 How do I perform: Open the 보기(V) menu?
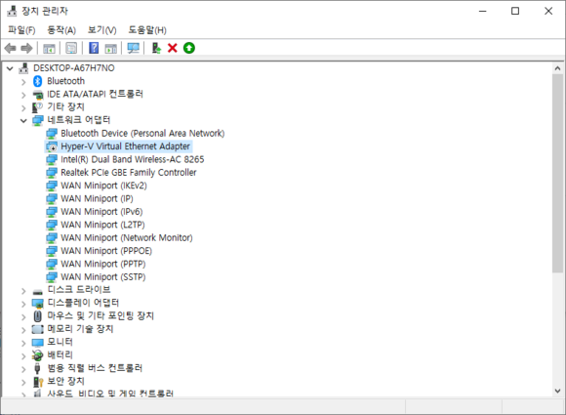pos(102,30)
